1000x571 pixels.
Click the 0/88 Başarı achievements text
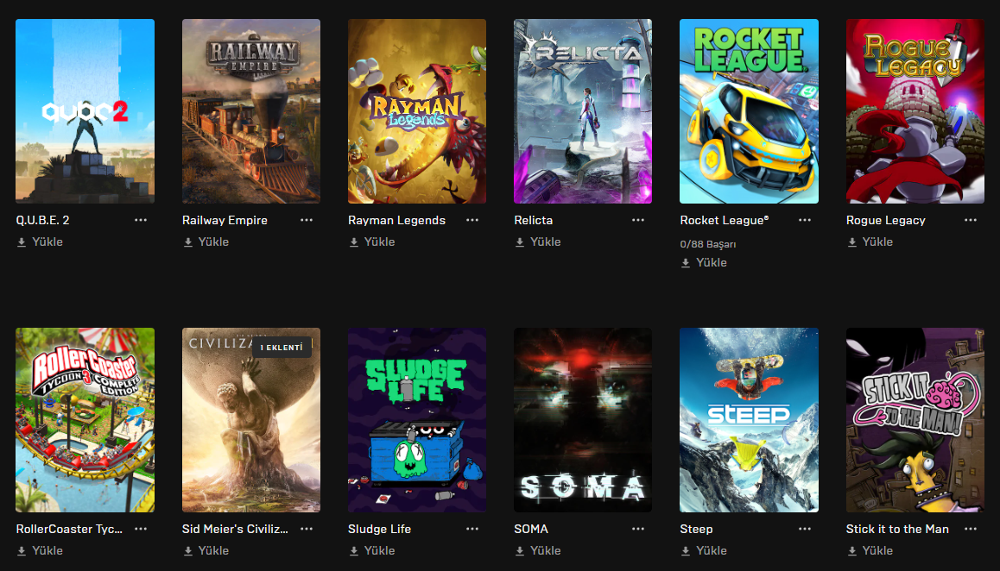(x=708, y=244)
